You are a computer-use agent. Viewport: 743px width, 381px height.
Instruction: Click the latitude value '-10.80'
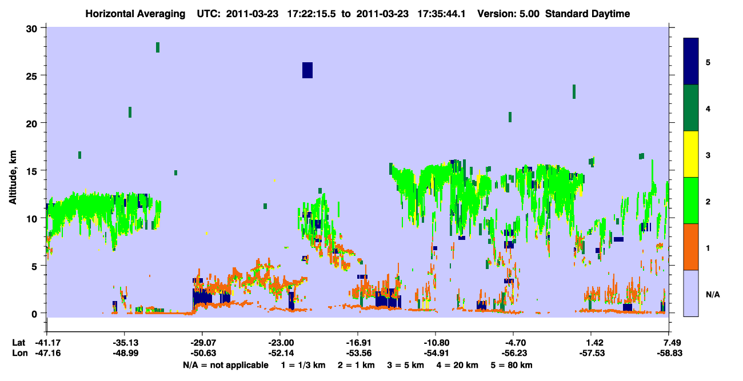[x=436, y=343]
